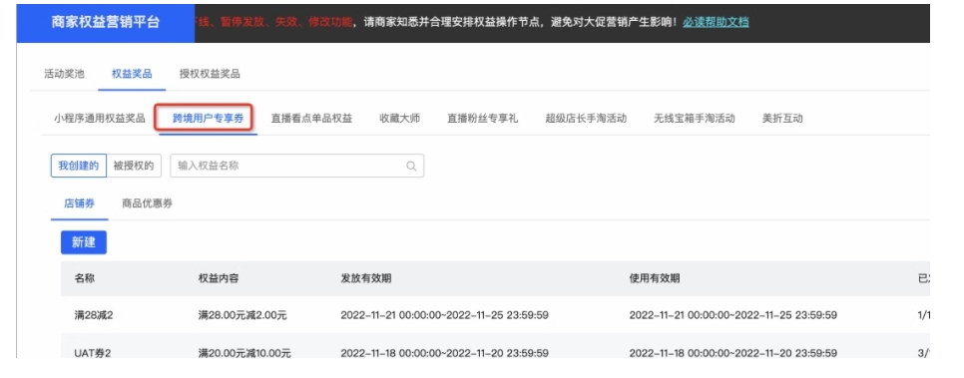Open 直播粉丝专享礼 tab
Image resolution: width=964 pixels, height=378 pixels.
[x=483, y=119]
